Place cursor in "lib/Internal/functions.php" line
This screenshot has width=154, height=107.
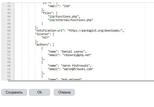[71, 20]
